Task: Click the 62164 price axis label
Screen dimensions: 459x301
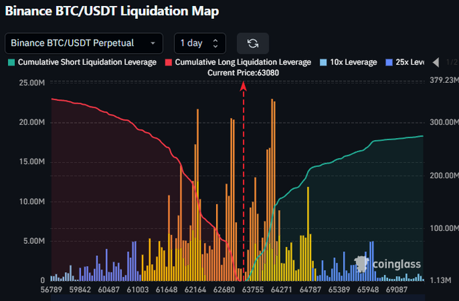Action: [x=195, y=290]
